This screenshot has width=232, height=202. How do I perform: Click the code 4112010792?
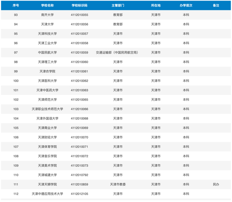click(80, 175)
